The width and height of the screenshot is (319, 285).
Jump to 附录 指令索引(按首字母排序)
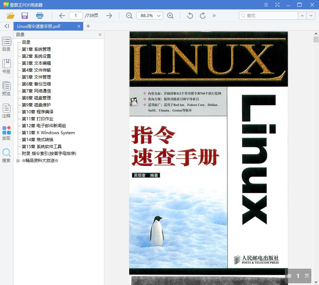tap(49, 154)
